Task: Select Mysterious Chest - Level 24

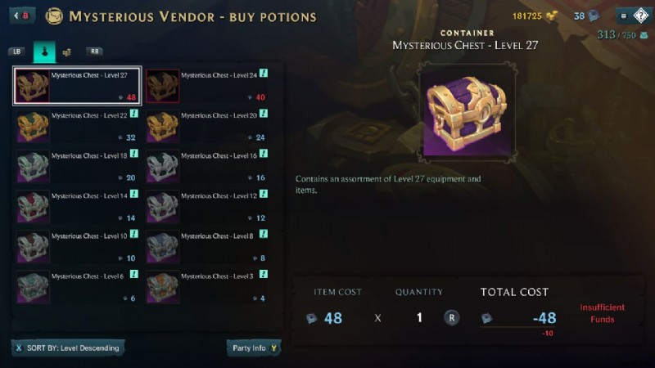Action: coord(207,86)
